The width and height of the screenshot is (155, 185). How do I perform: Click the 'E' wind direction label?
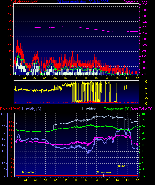pyautogui.click(x=146, y=87)
